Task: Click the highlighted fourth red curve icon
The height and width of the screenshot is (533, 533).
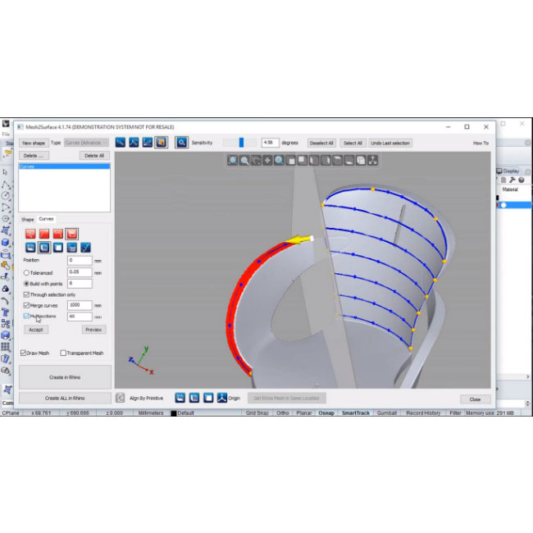Action: 71,234
